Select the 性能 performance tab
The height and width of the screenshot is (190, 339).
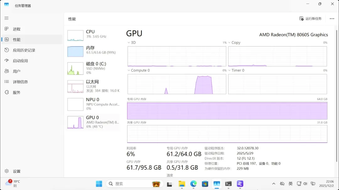16,40
